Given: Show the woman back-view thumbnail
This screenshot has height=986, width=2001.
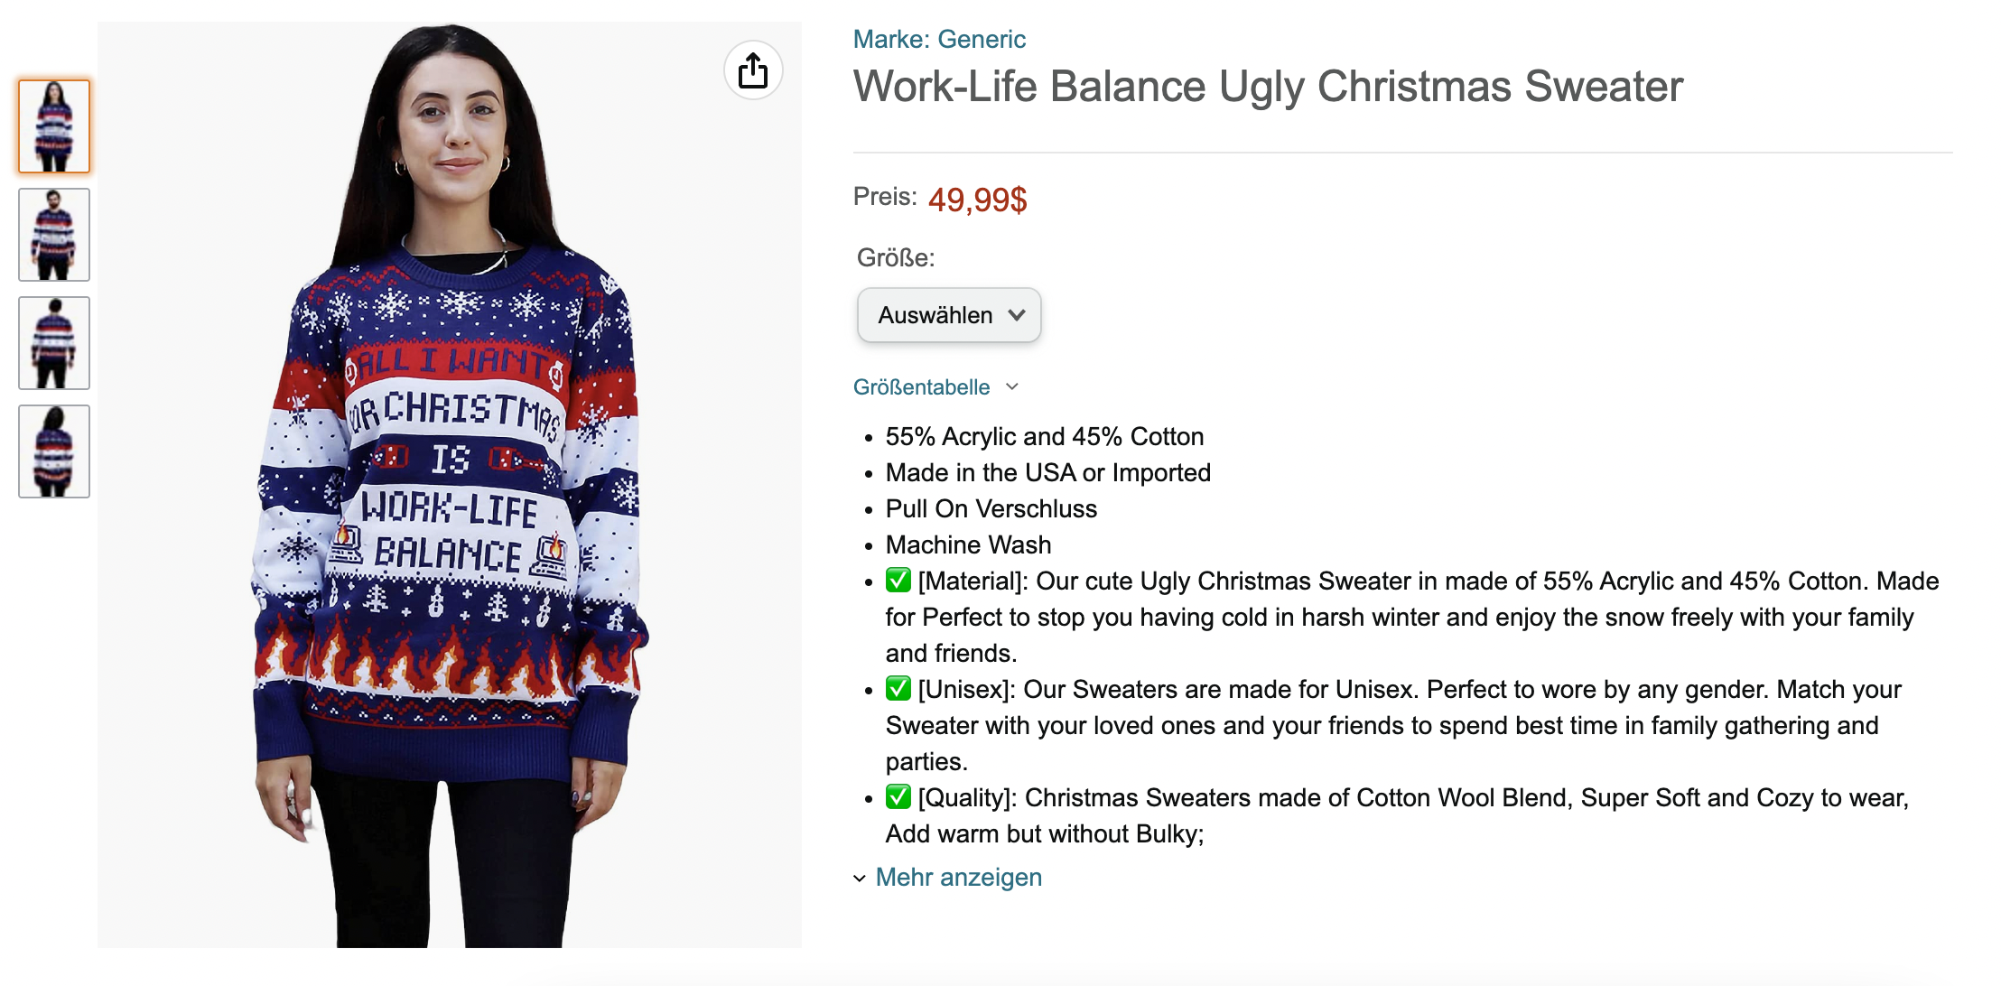Looking at the screenshot, I should (54, 451).
